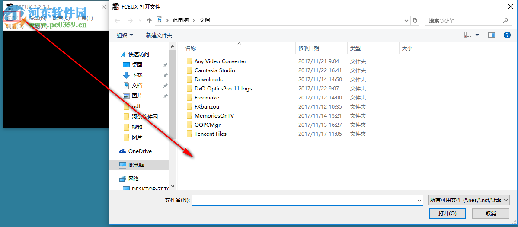The image size is (518, 227).
Task: Select the Tencent Files folder
Action: [211, 134]
